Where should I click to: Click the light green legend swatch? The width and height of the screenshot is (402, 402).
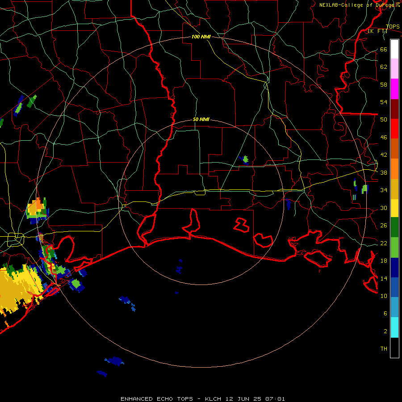click(x=394, y=247)
